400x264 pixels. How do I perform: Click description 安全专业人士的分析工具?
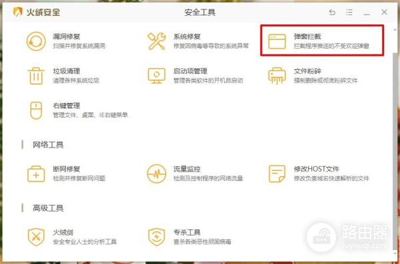pos(85,242)
